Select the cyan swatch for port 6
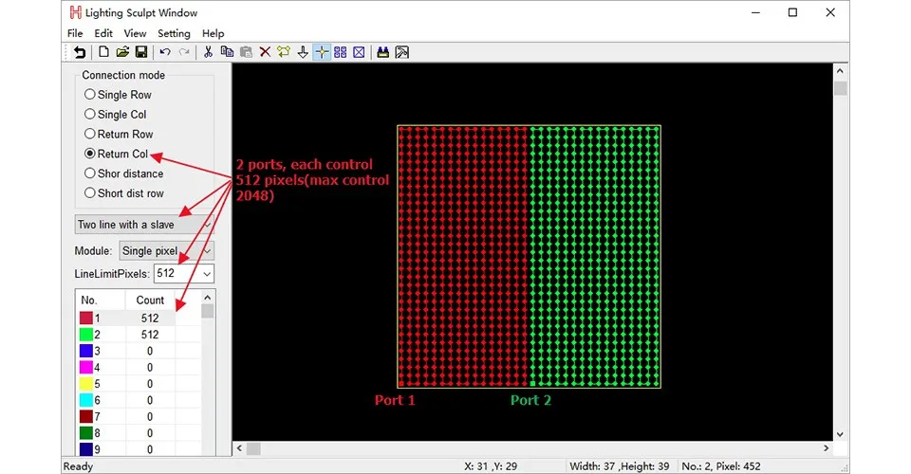Viewport: 911px width, 474px height. (x=86, y=400)
